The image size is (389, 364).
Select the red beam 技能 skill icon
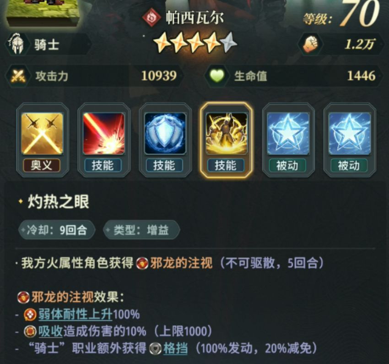point(104,134)
